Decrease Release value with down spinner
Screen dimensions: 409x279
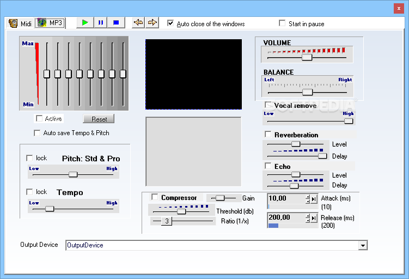[x=308, y=220]
